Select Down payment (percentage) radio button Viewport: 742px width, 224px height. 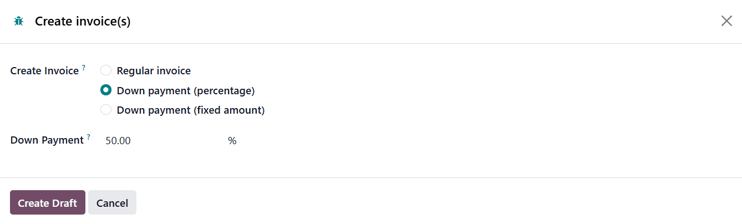point(106,90)
